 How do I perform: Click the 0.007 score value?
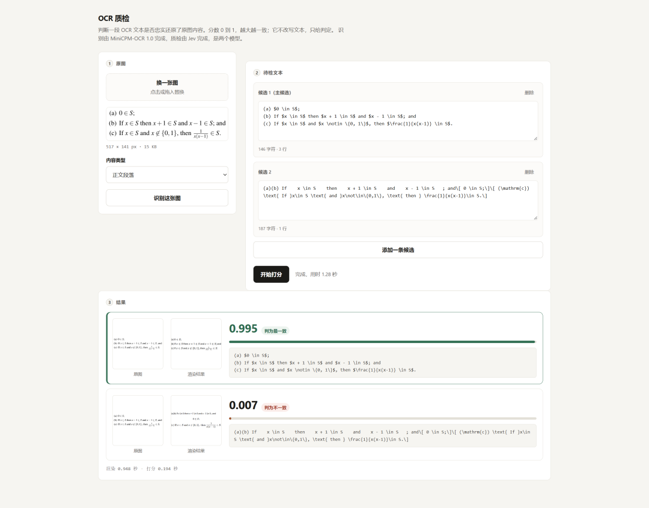click(243, 405)
